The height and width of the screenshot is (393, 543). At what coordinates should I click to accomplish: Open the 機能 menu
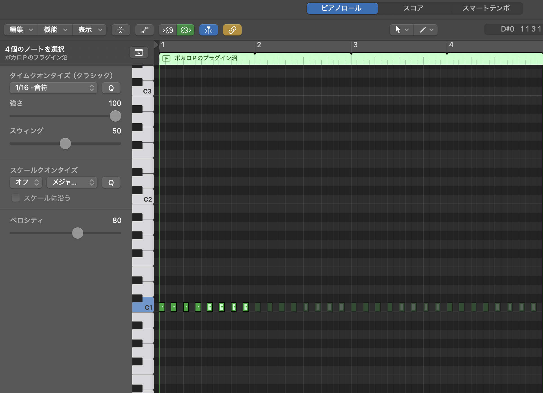55,30
